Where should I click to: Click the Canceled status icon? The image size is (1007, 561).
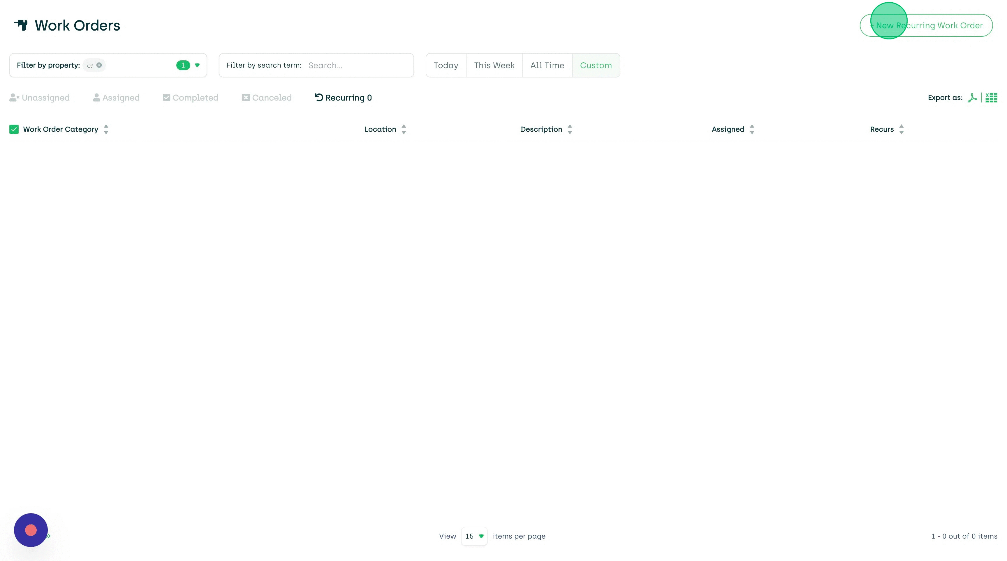245,97
